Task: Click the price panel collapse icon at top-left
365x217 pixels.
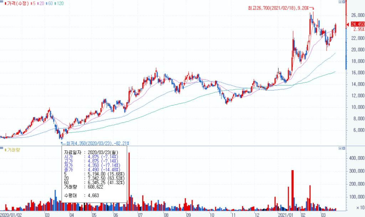Action: coord(1,1)
